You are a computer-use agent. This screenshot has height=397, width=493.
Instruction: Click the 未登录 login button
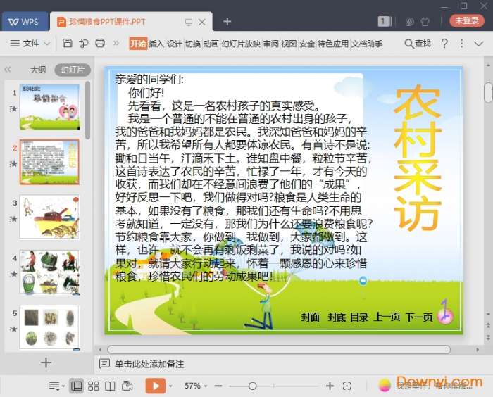466,21
